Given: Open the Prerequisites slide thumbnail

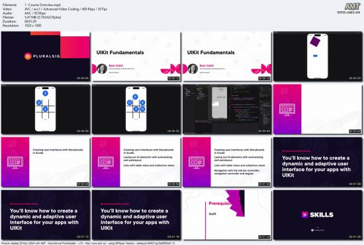Looking at the screenshot, I should pyautogui.click(x=227, y=215).
